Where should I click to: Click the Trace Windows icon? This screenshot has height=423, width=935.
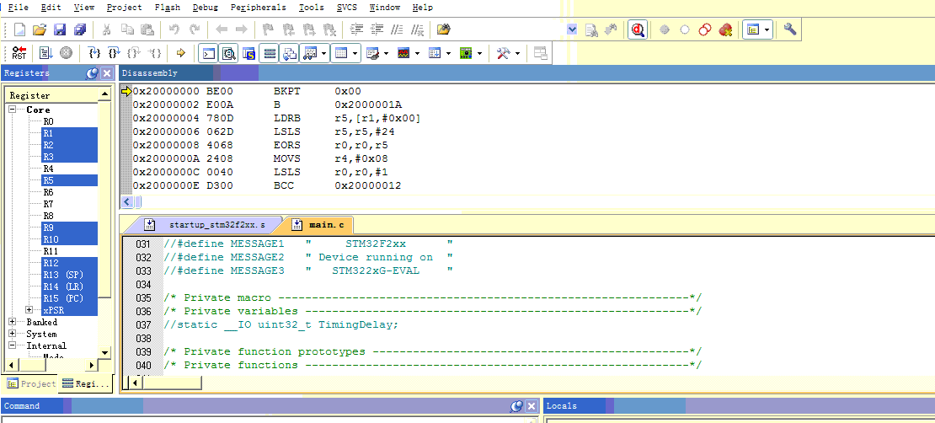tap(433, 53)
